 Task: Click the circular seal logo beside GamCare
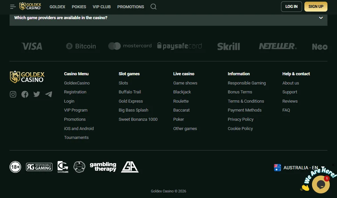click(79, 167)
